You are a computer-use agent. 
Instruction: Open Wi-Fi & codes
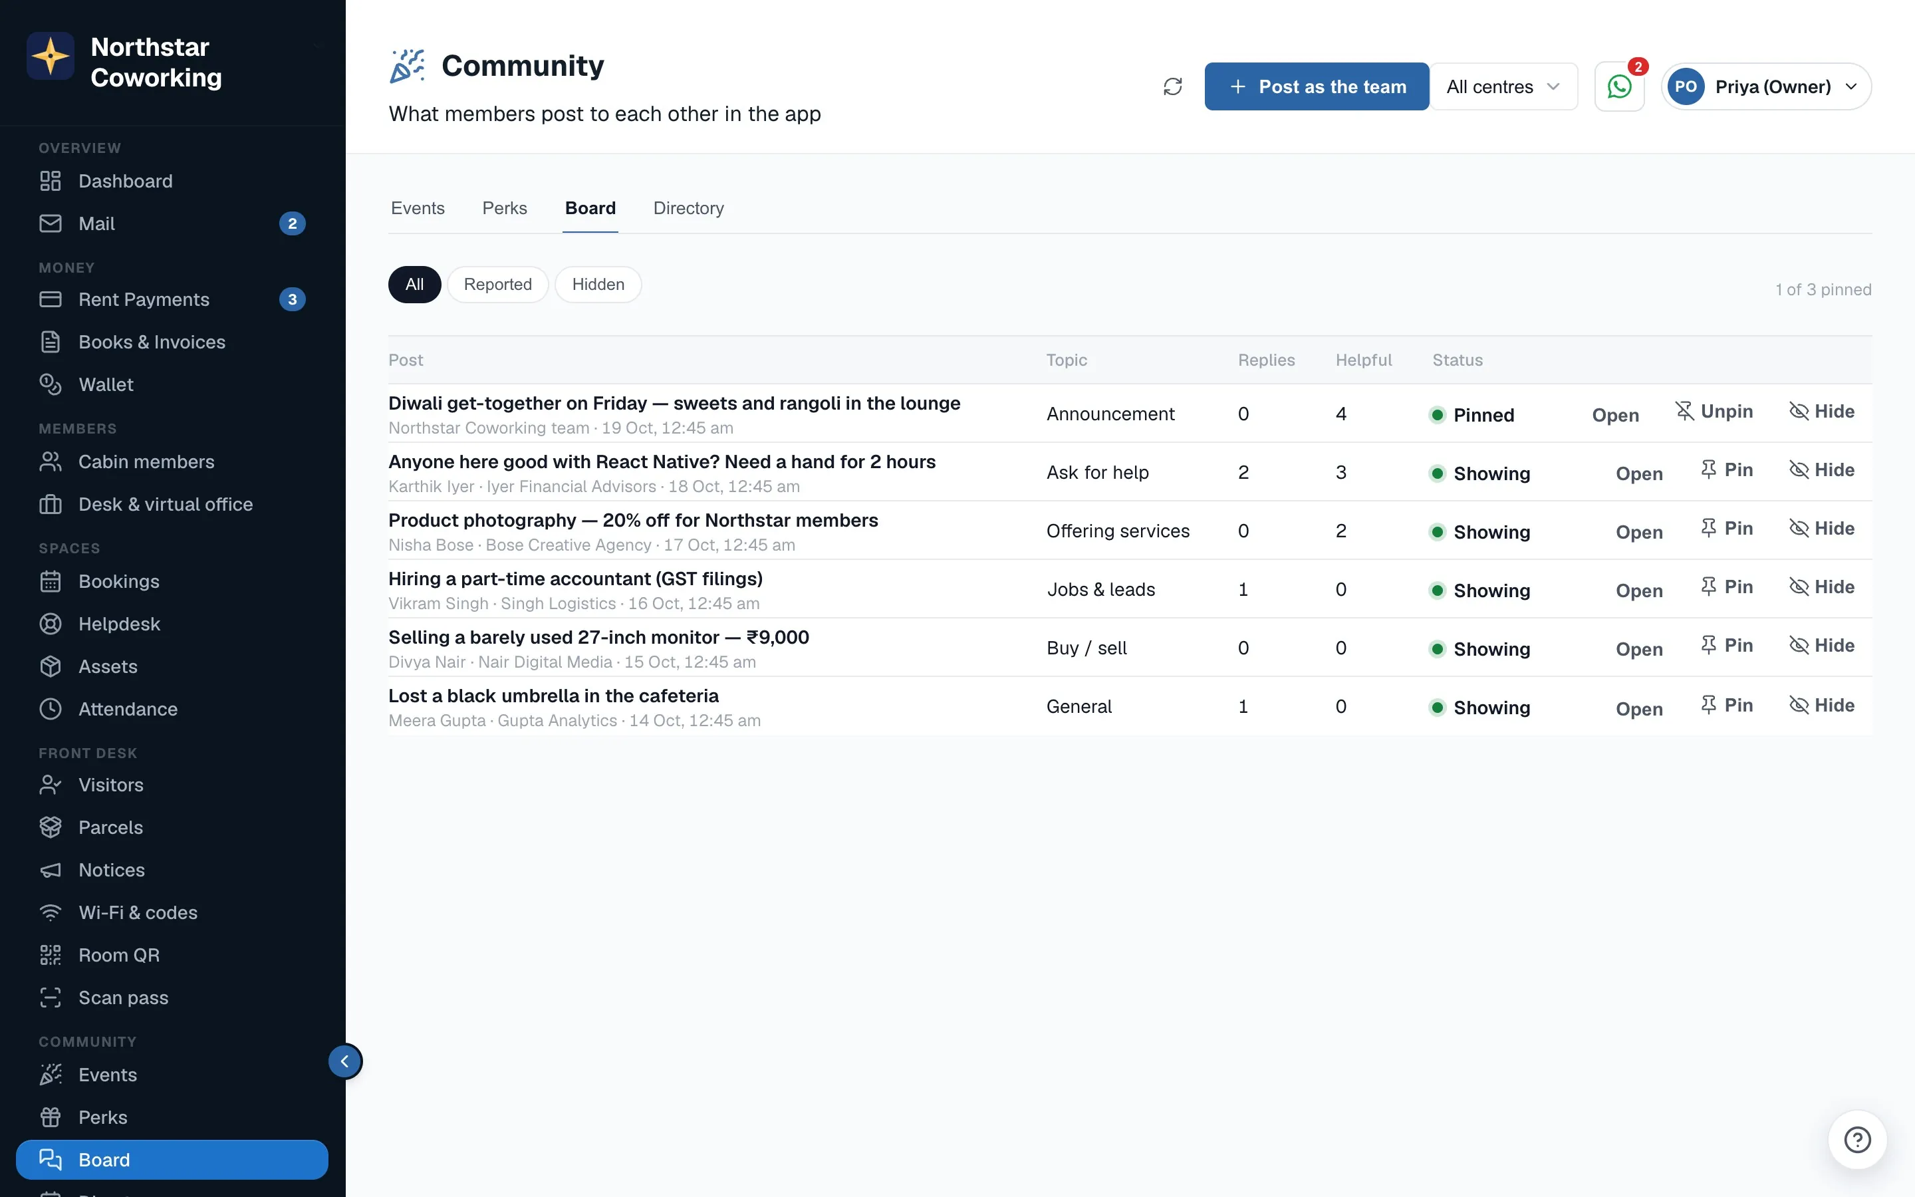tap(172, 913)
